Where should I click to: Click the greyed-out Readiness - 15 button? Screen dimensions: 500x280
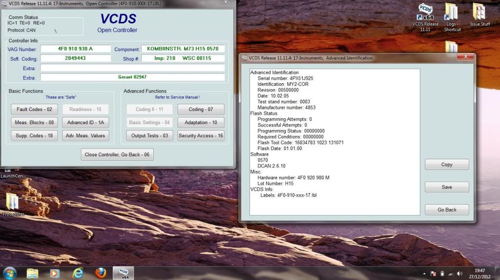(x=85, y=109)
